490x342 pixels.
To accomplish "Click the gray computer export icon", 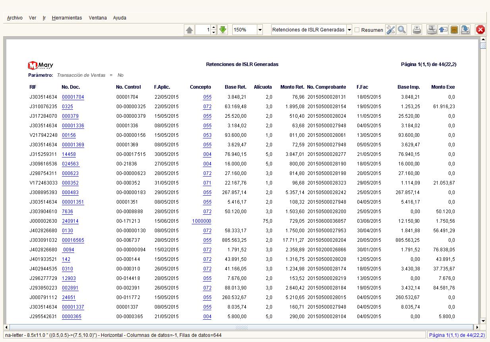I will 432,30.
